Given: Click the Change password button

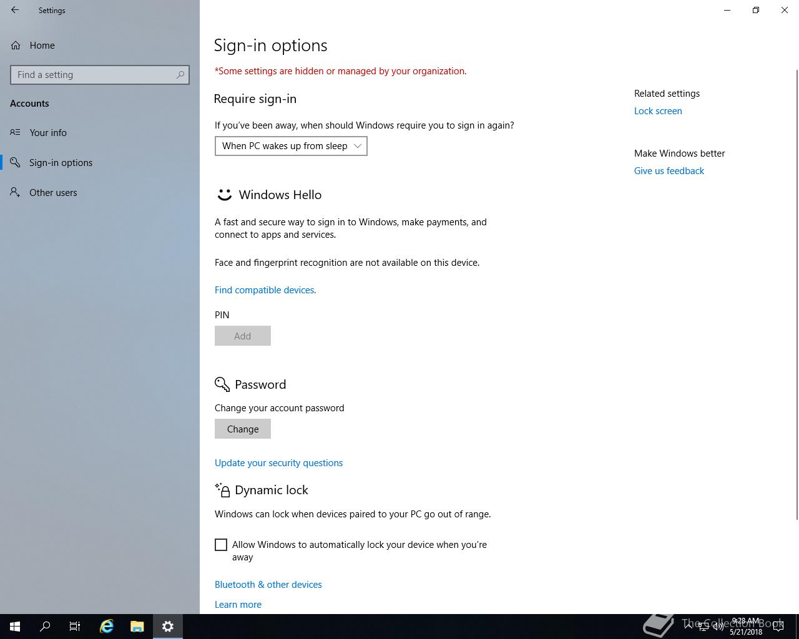Looking at the screenshot, I should coord(243,429).
